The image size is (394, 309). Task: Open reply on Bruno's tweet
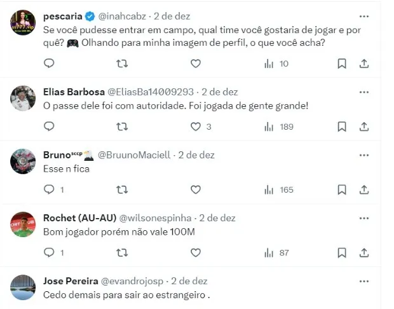click(x=50, y=189)
